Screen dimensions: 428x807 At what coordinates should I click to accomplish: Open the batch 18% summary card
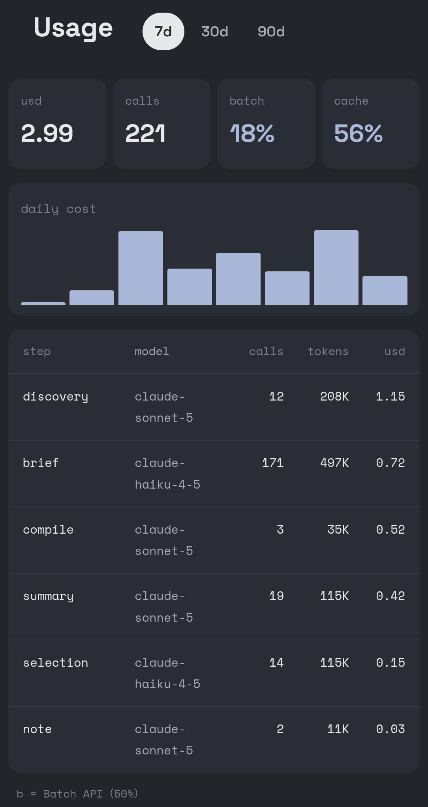(x=266, y=124)
